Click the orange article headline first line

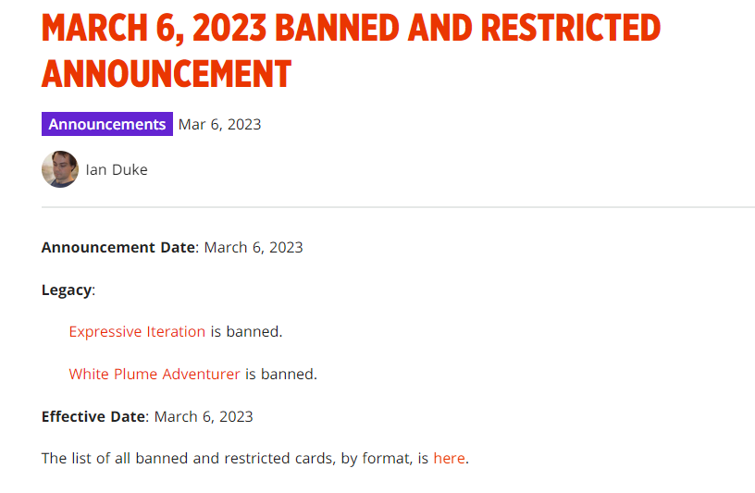pyautogui.click(x=351, y=28)
